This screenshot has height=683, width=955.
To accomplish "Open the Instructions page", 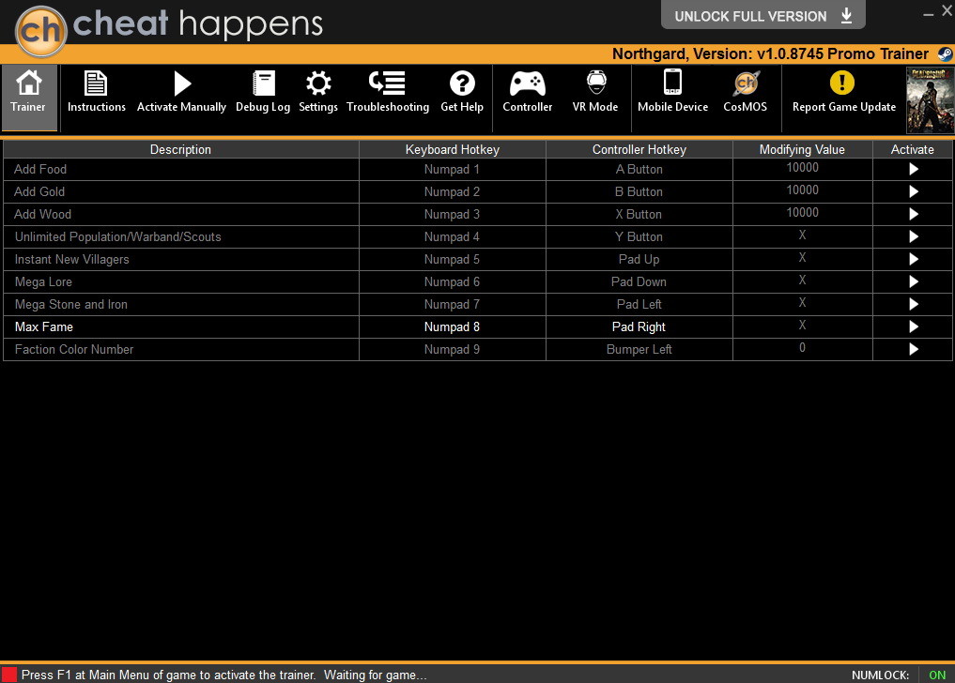I will pyautogui.click(x=96, y=92).
